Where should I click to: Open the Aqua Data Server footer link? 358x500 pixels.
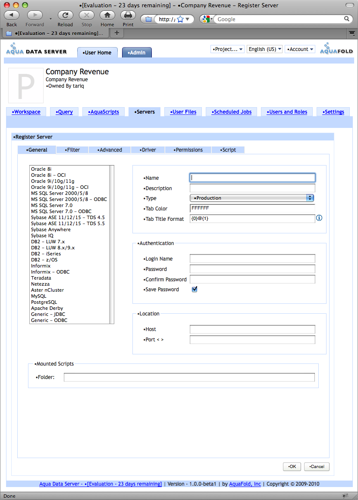(x=100, y=484)
